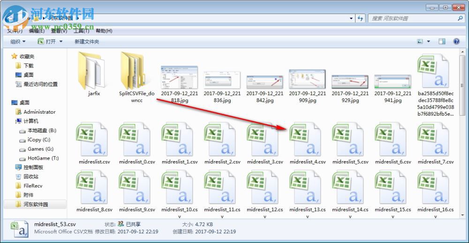Image resolution: width=469 pixels, height=243 pixels.
Task: Select the midreslist_10.csv file icon
Action: tap(177, 187)
